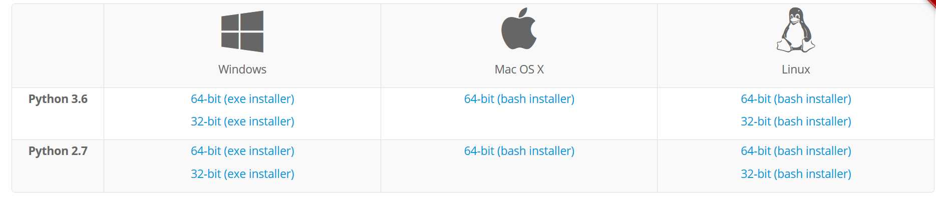
Task: Click the Linux Tux penguin icon
Action: point(796,30)
